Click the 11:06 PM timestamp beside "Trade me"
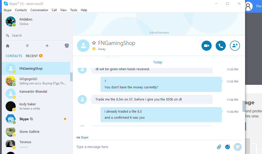262x154 pixels. [x=232, y=100]
